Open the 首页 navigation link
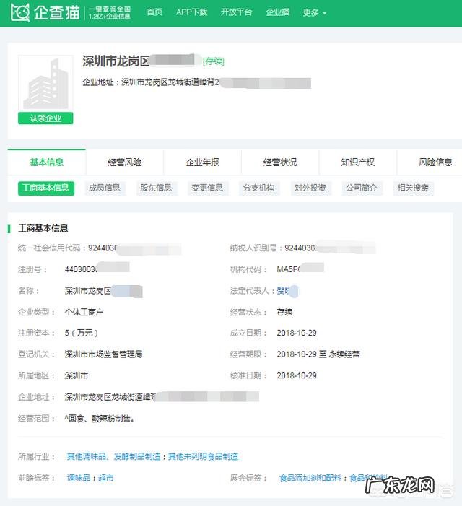This screenshot has height=506, width=462. point(154,12)
